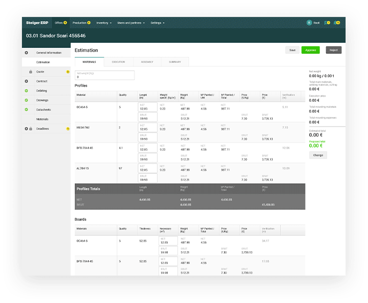This screenshot has width=368, height=303.
Task: Open the messages chat icon in header
Action: click(x=327, y=23)
